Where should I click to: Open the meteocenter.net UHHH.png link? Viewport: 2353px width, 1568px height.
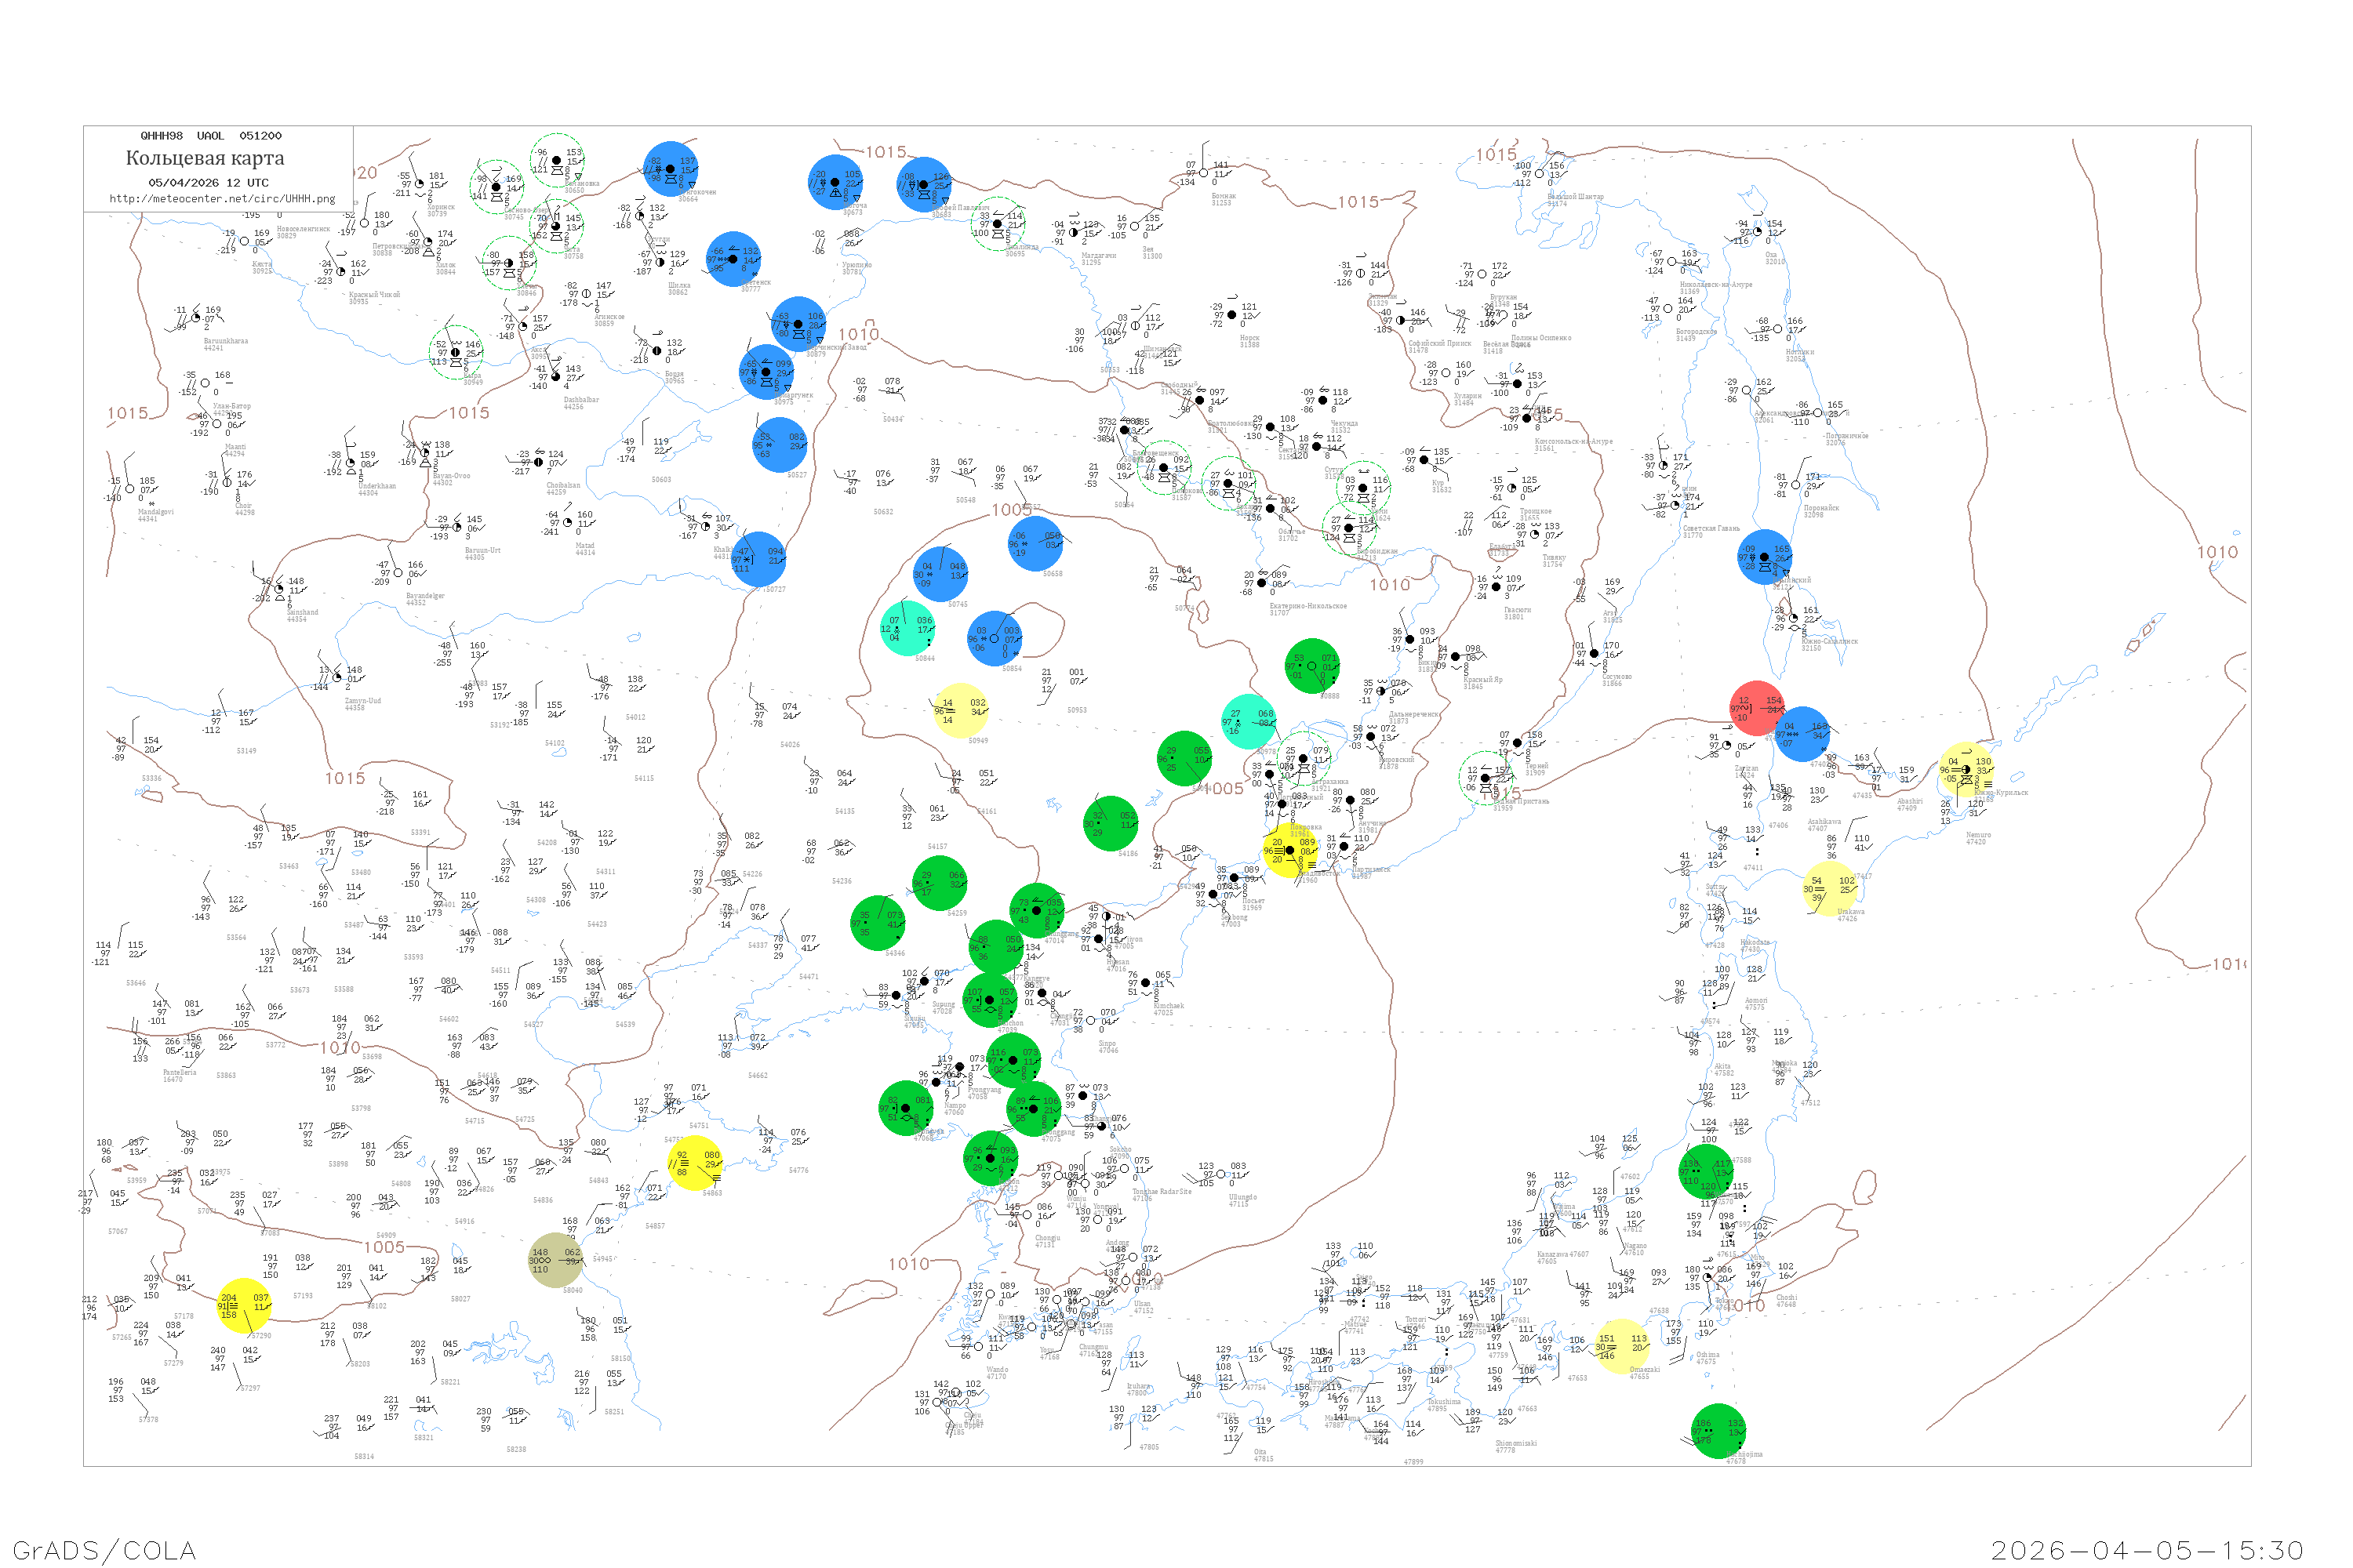(x=222, y=199)
